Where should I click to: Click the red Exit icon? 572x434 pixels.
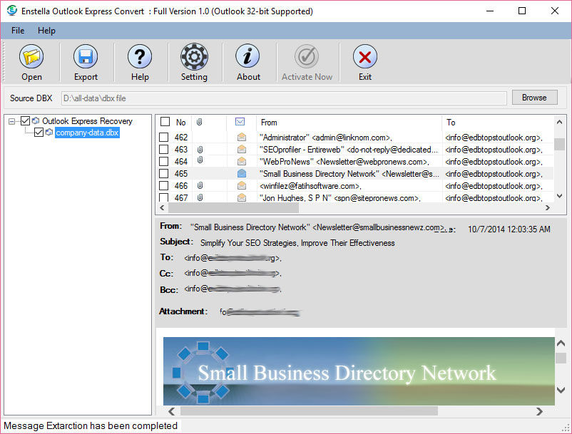(x=364, y=57)
